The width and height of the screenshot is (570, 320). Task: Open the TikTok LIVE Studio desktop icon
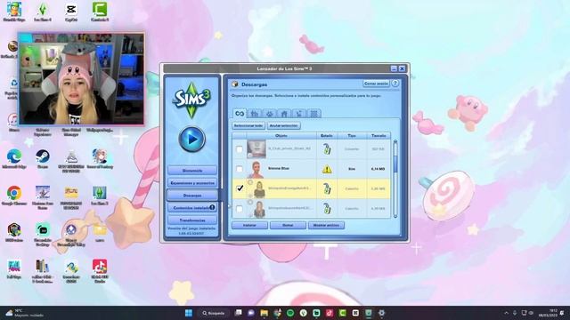coord(100,270)
